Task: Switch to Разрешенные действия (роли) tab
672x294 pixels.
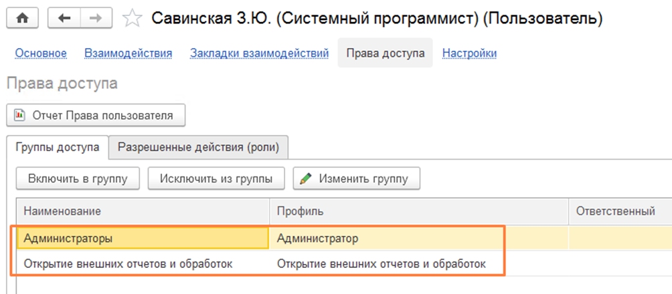Action: point(198,148)
